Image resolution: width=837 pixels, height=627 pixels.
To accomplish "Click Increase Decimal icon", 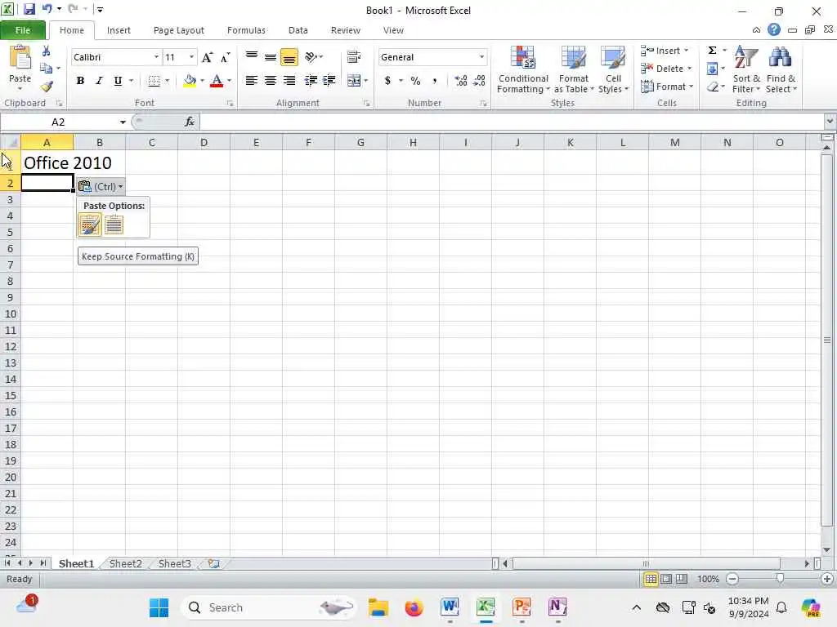I will pos(461,81).
